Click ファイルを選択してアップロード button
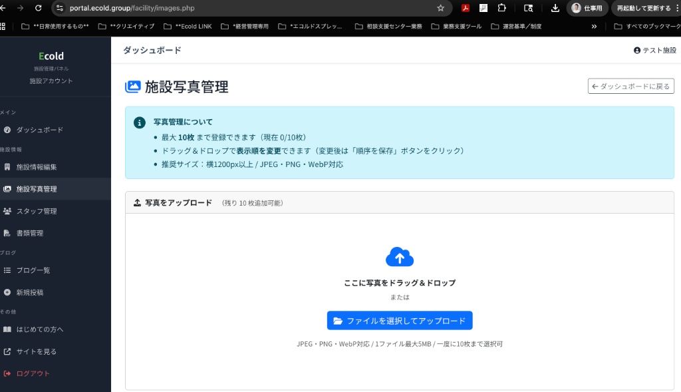This screenshot has height=392, width=681. pos(400,321)
